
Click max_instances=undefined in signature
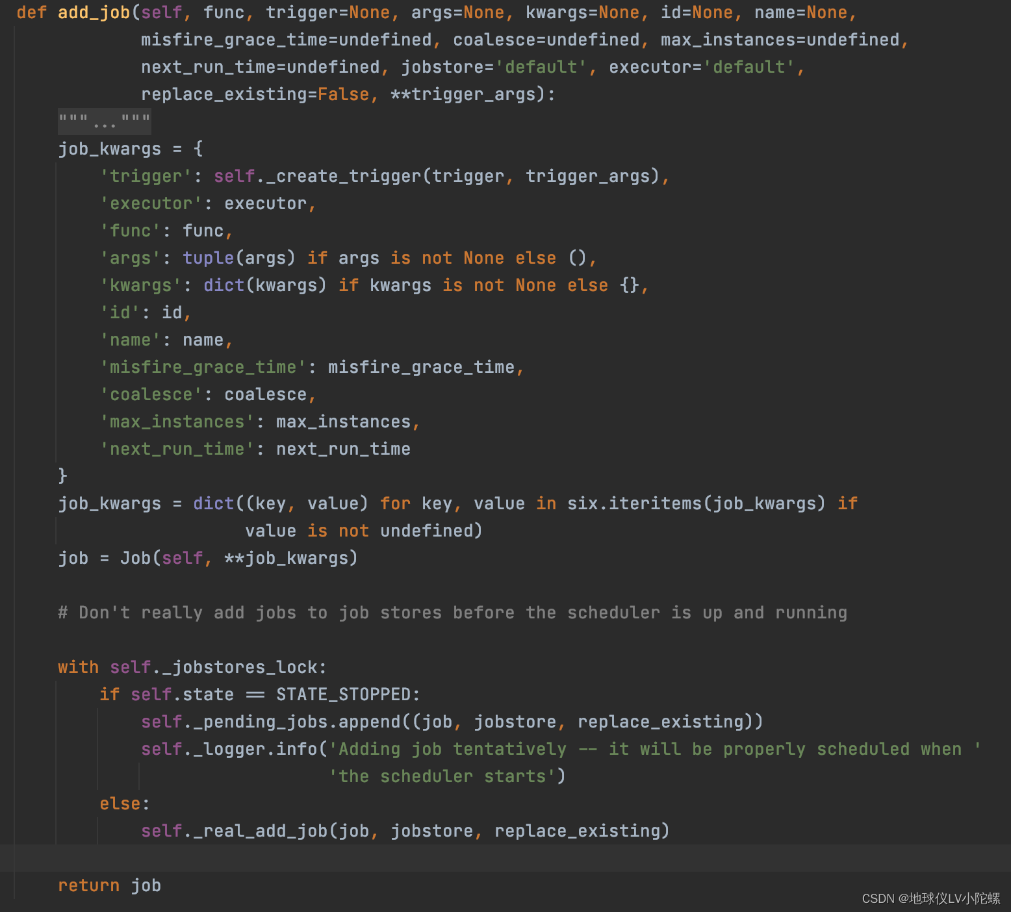[780, 40]
